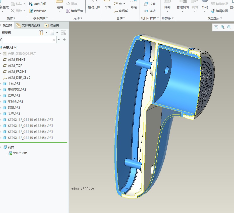The height and width of the screenshot is (213, 234).
Task: Expand the 操作 group dropdown
Action: tap(11, 18)
